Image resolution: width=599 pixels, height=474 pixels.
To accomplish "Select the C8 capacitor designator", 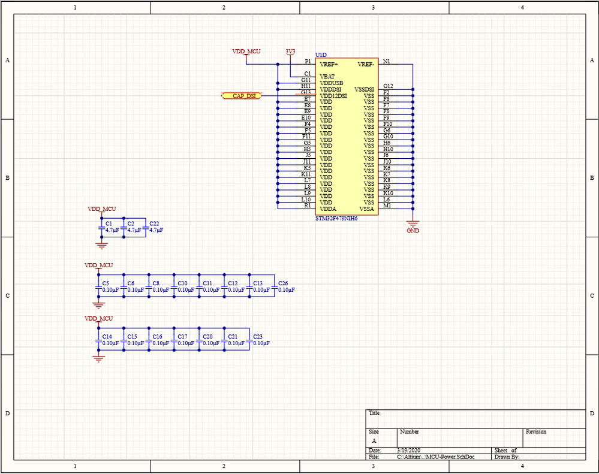I will tap(156, 283).
